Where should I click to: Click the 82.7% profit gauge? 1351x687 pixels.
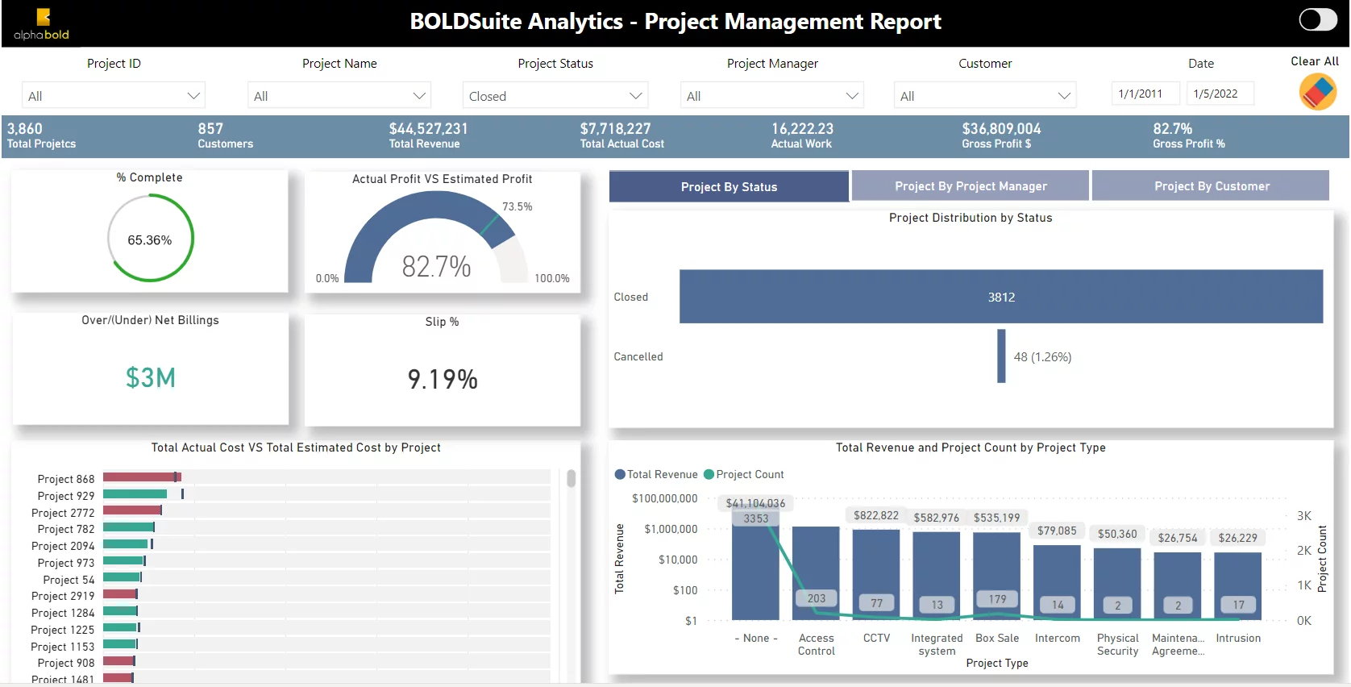pos(436,238)
